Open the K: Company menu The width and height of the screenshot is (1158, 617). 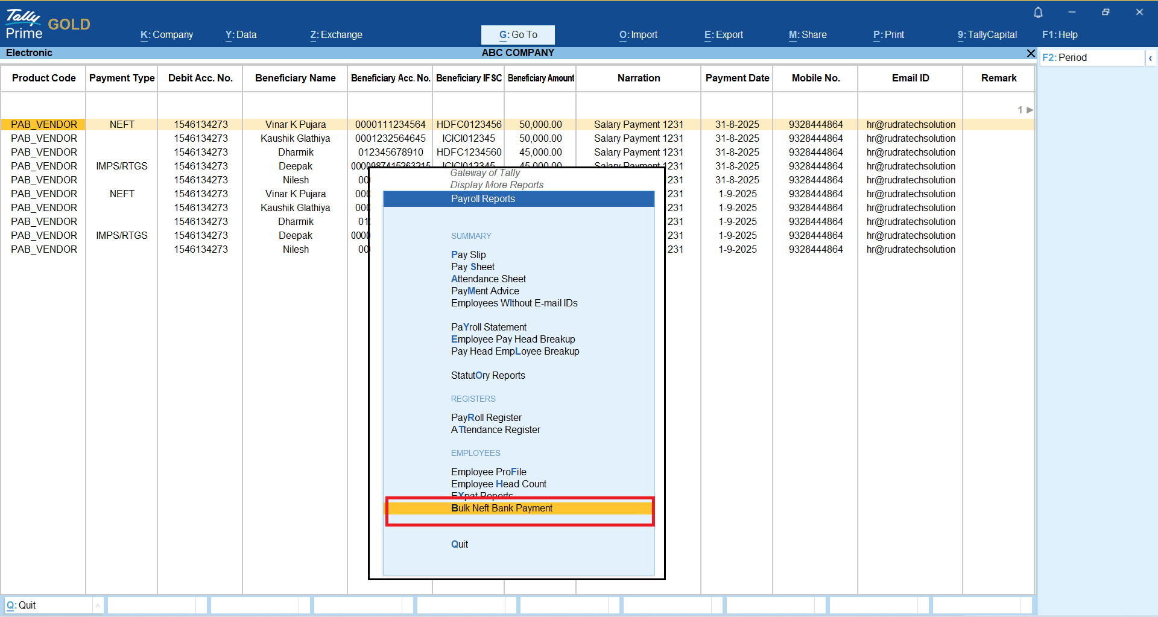click(166, 35)
